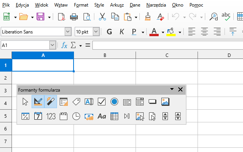Click the formula equals sign icon
The width and height of the screenshot is (243, 152).
point(88,45)
